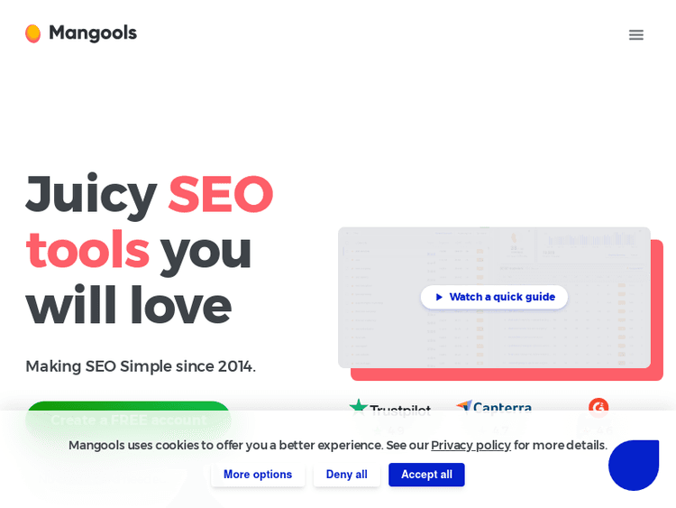Click the Trustpilot green star icon
The height and width of the screenshot is (508, 676).
pyautogui.click(x=359, y=407)
